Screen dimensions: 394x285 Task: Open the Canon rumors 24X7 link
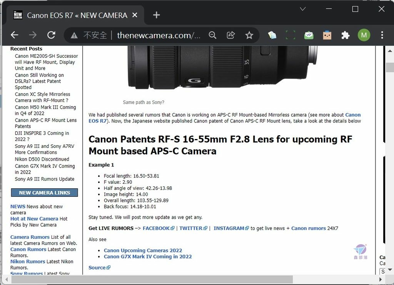[308, 228]
